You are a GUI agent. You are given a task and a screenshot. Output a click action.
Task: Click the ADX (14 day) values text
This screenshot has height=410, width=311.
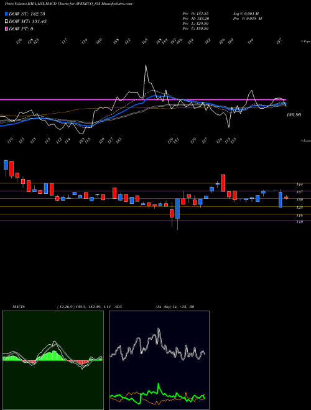coord(175,307)
